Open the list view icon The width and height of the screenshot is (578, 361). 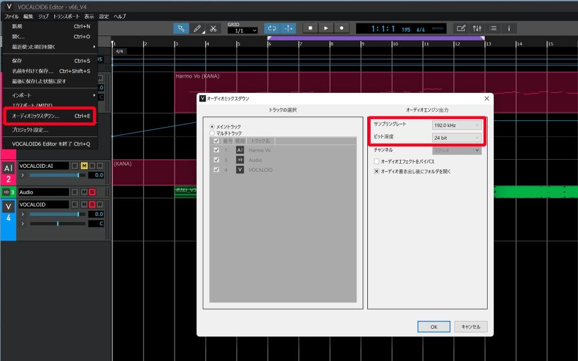[x=493, y=28]
